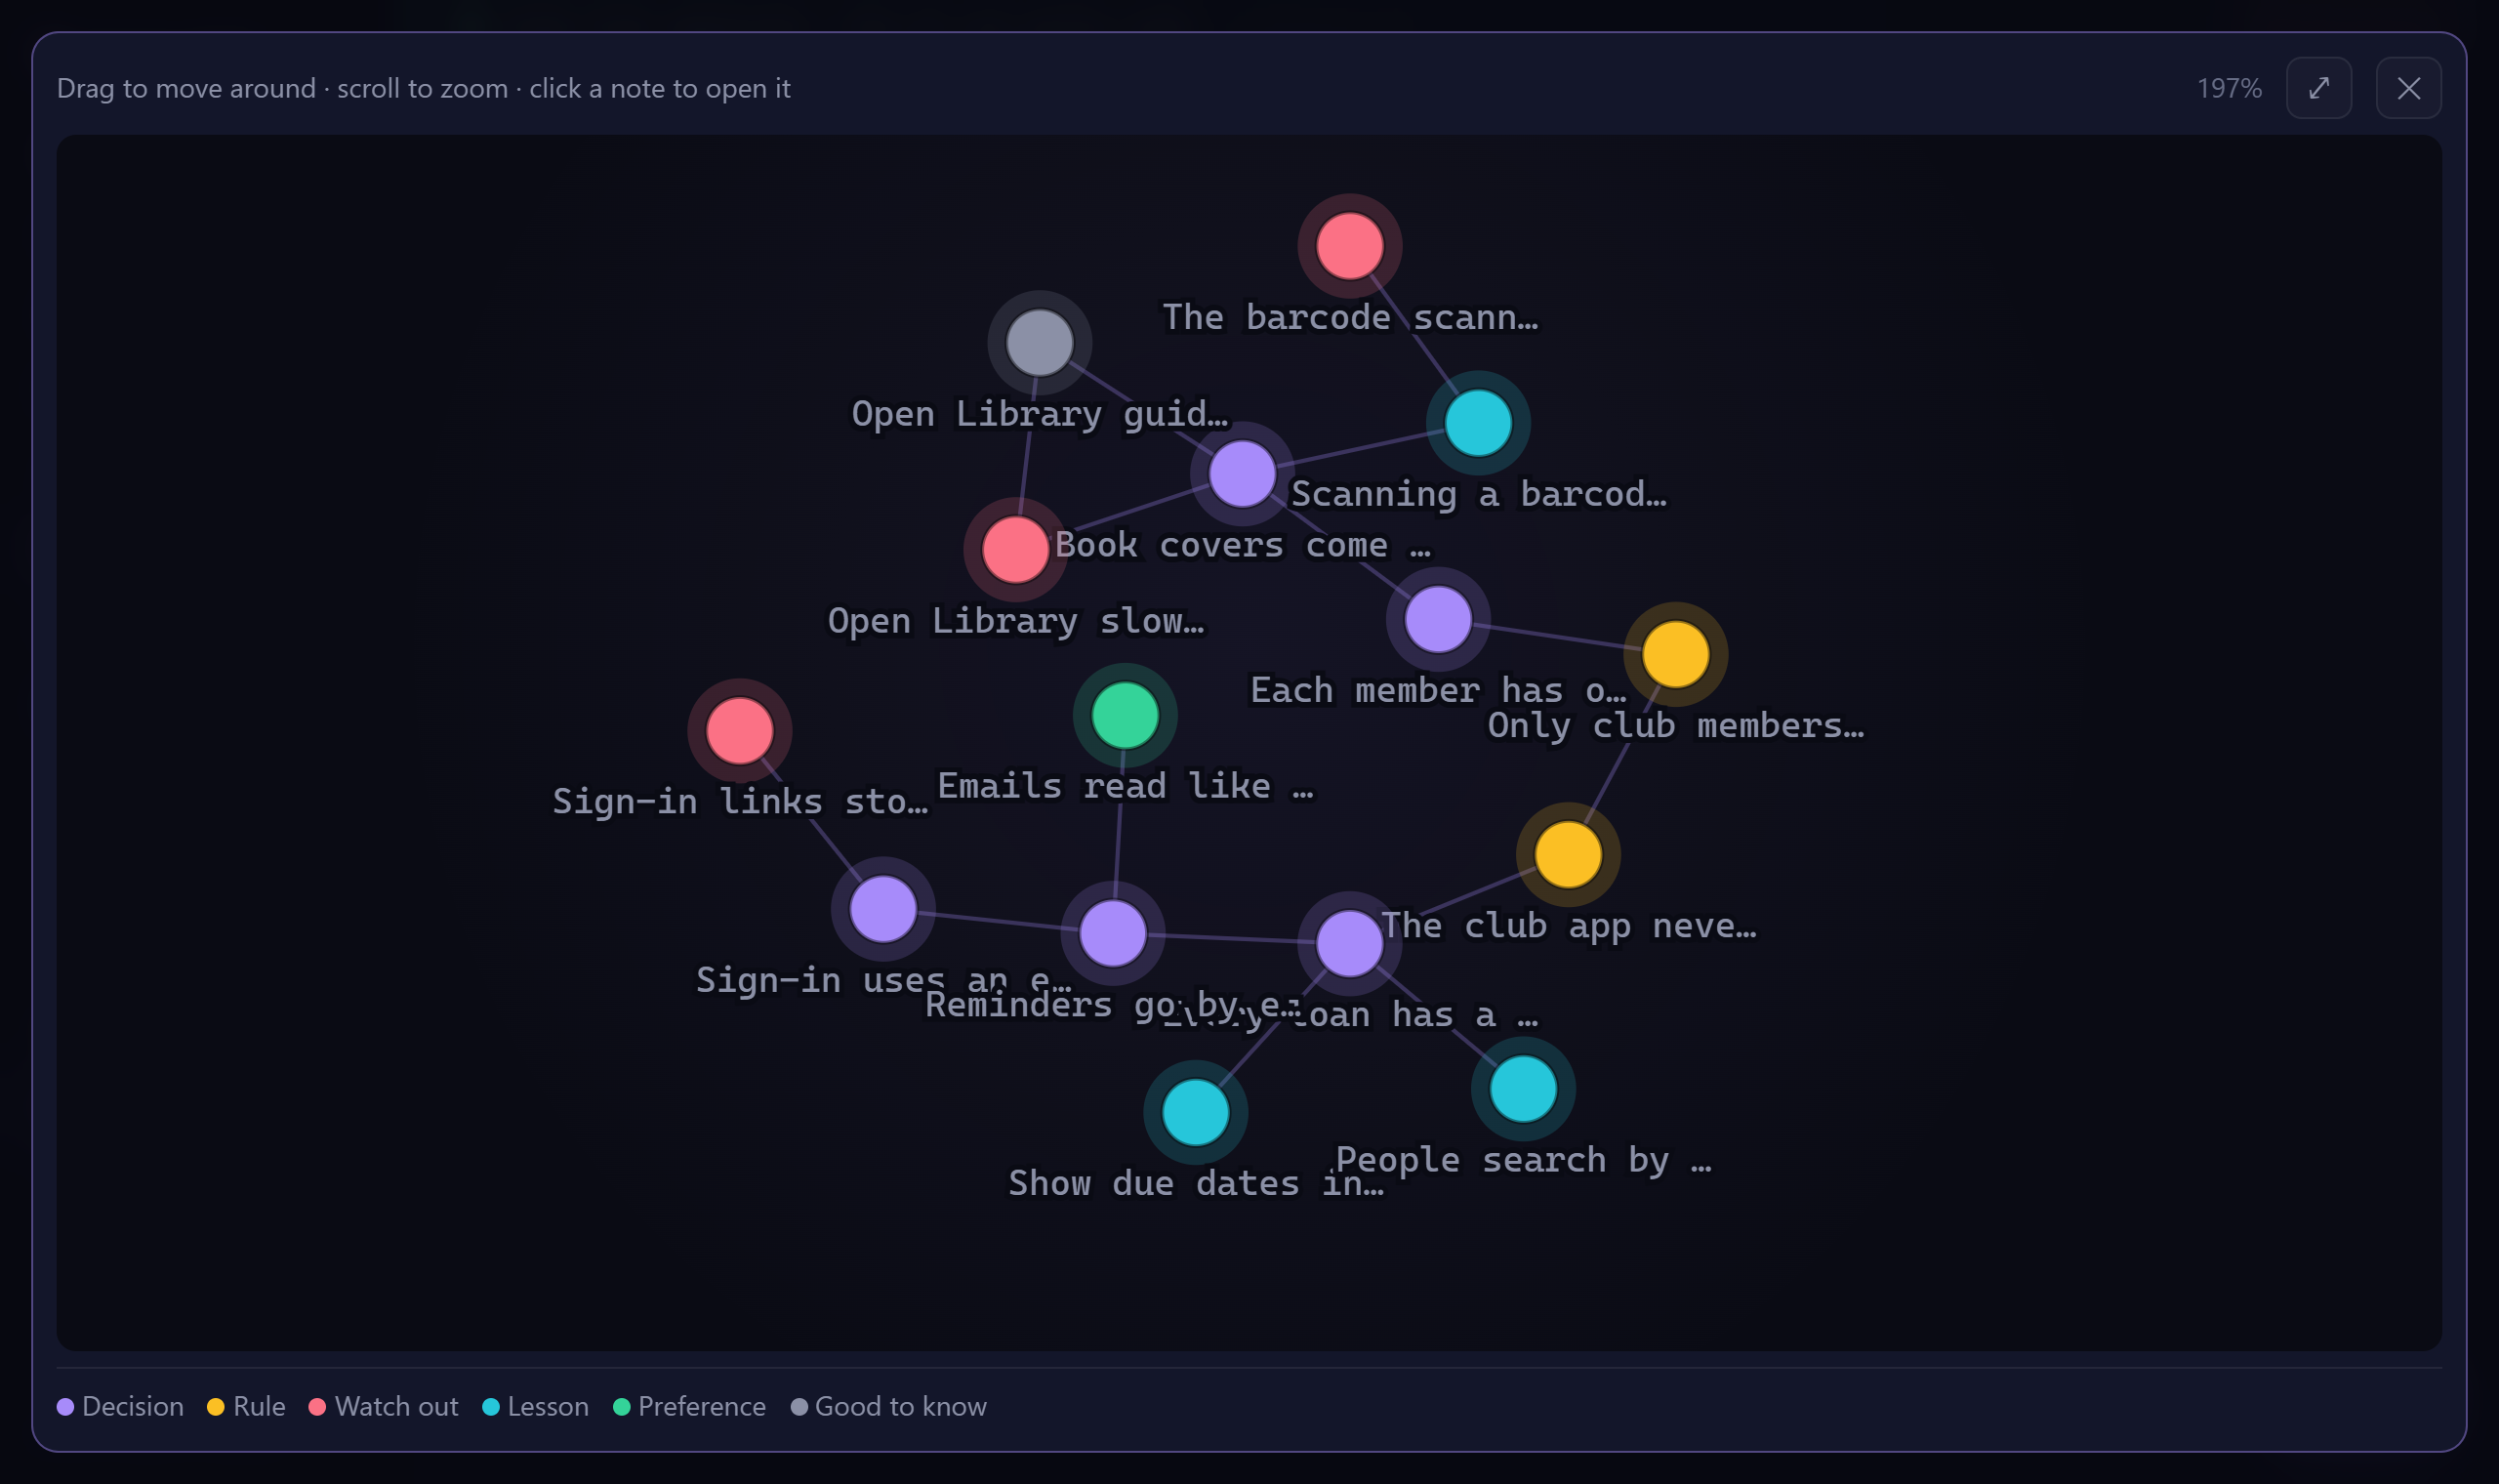Click the 197% zoom level indicator
The height and width of the screenshot is (1484, 2499).
point(2230,88)
